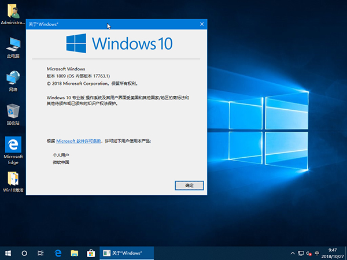Switch the 中 input method indicator
The width and height of the screenshot is (347, 260).
(316, 253)
